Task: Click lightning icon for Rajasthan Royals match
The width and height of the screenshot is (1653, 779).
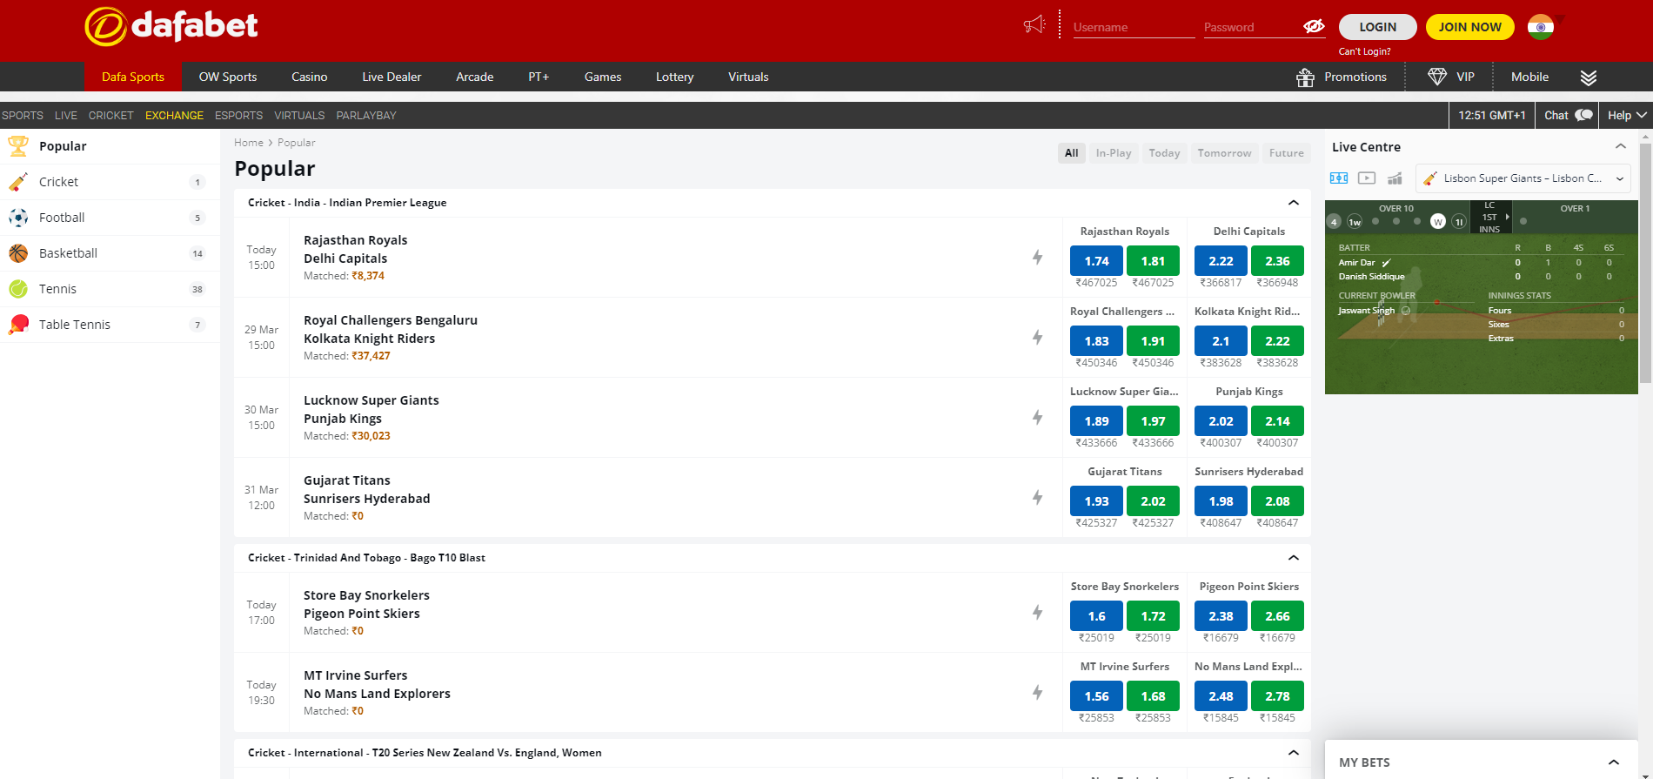Action: click(x=1037, y=257)
